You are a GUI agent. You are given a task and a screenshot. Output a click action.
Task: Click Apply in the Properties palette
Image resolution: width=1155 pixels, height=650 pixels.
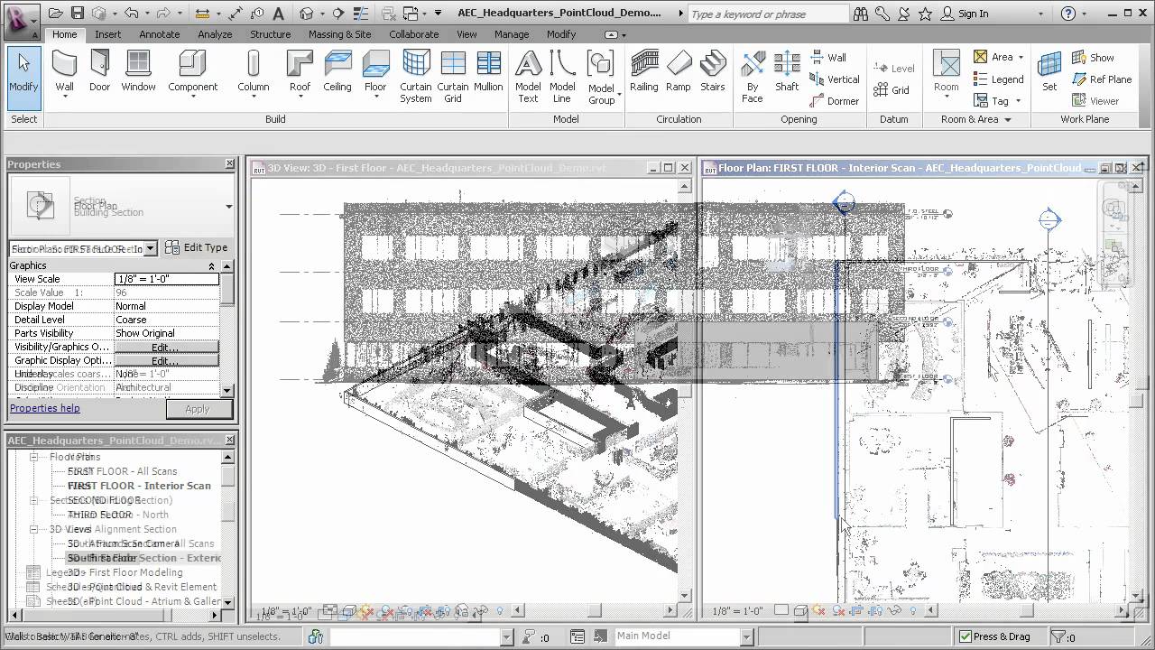click(x=198, y=408)
